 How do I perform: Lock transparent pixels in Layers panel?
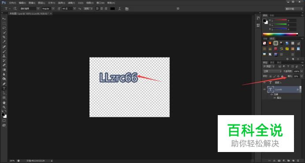270,76
